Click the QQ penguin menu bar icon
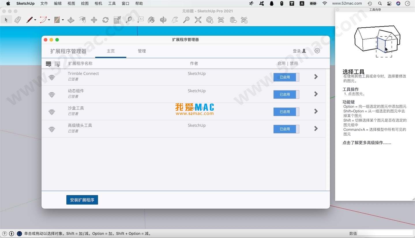This screenshot has width=415, height=238. [x=272, y=3]
